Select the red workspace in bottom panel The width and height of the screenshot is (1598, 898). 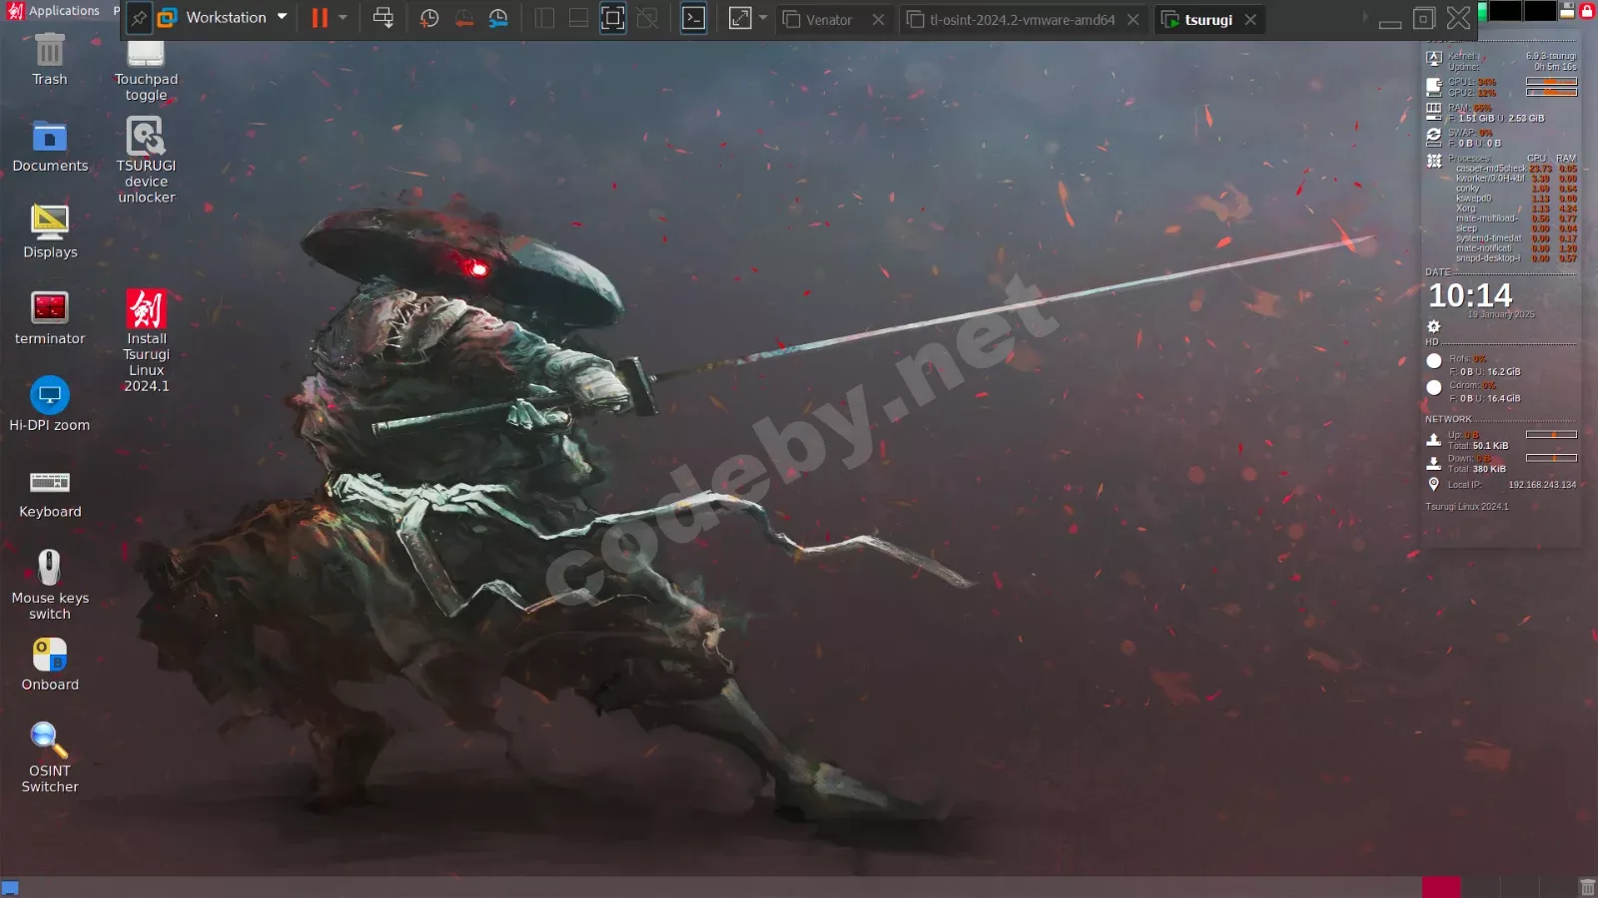coord(1440,887)
